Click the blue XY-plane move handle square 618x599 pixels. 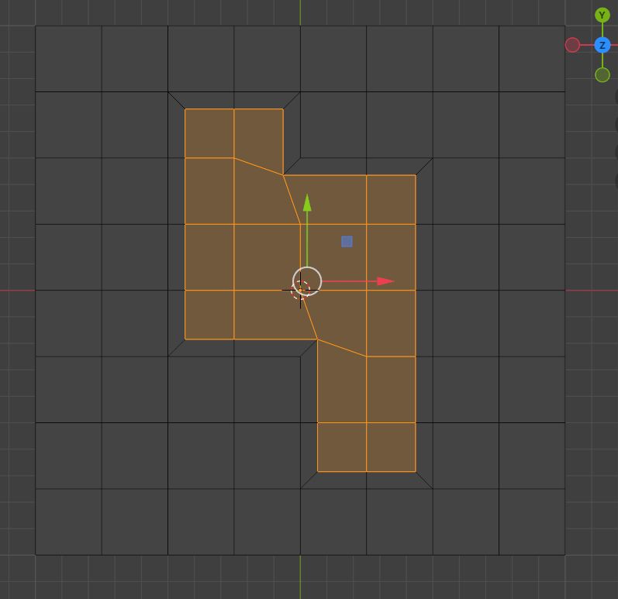pyautogui.click(x=347, y=242)
